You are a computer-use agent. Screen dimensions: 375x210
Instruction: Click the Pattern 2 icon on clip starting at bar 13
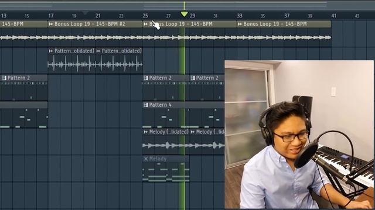pyautogui.click(x=4, y=78)
